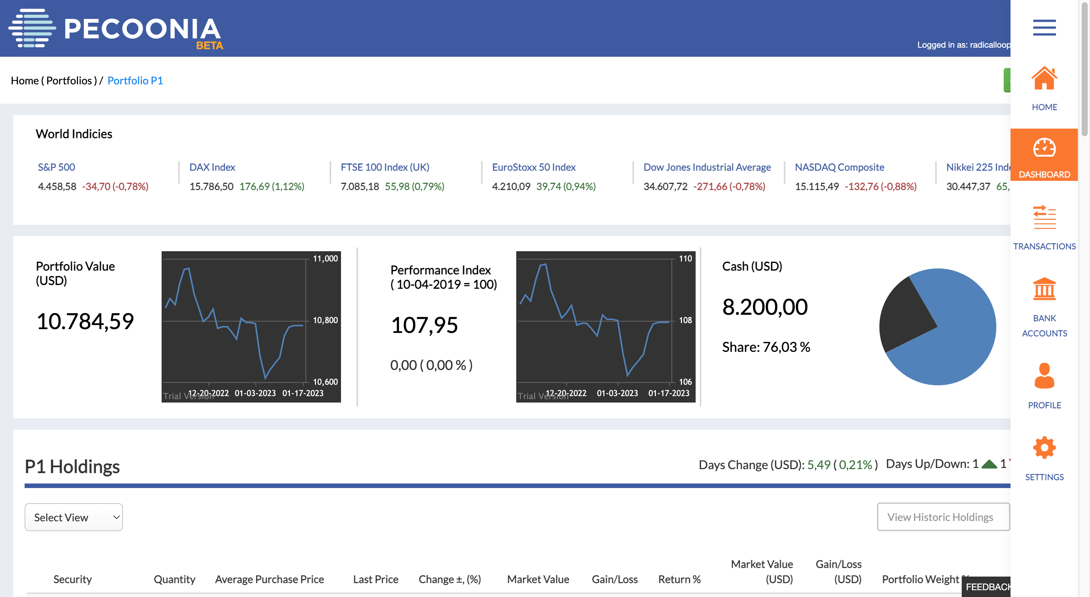This screenshot has width=1090, height=597.
Task: Click View Historic Holdings button
Action: point(943,517)
